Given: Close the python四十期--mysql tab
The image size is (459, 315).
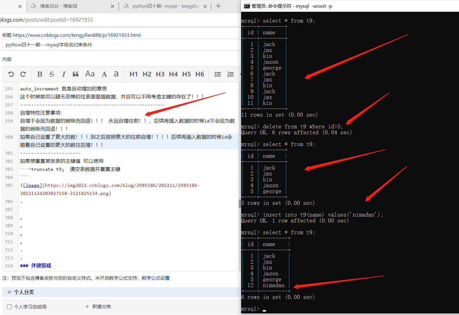Looking at the screenshot, I should click(x=205, y=6).
